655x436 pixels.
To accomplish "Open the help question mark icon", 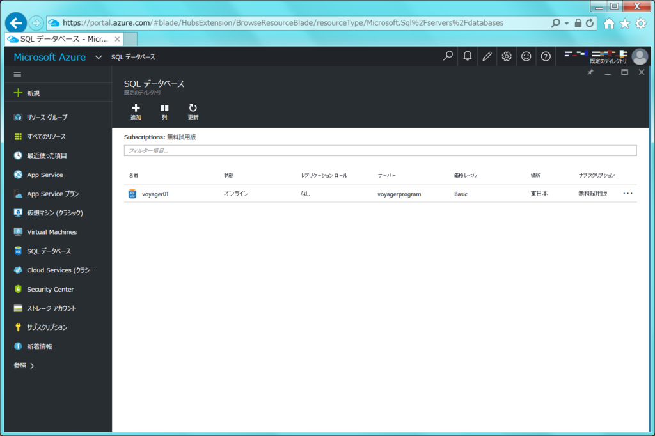I will pos(546,56).
